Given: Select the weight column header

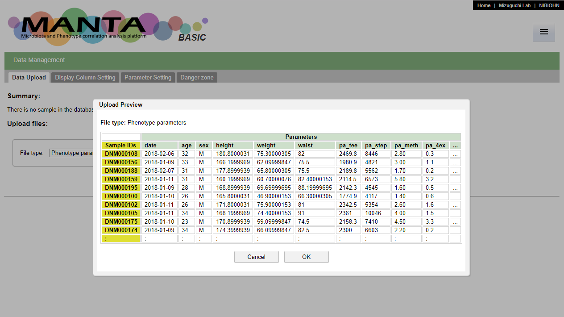Looking at the screenshot, I should (274, 145).
